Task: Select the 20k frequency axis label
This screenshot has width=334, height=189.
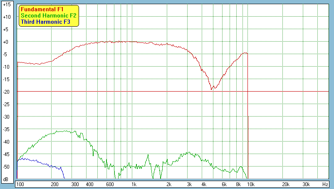Action: coord(286,184)
